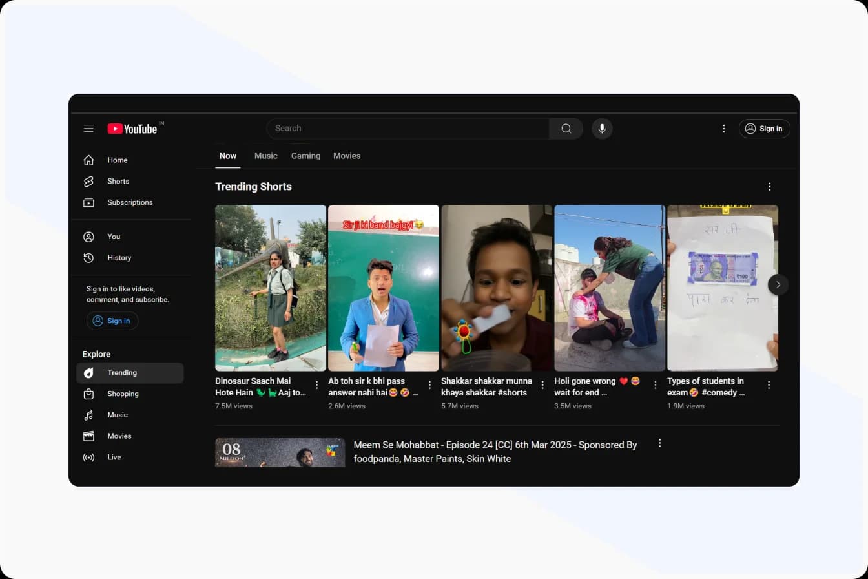Toggle the navigation drawer with the hamburger icon
The image size is (868, 579).
(88, 129)
